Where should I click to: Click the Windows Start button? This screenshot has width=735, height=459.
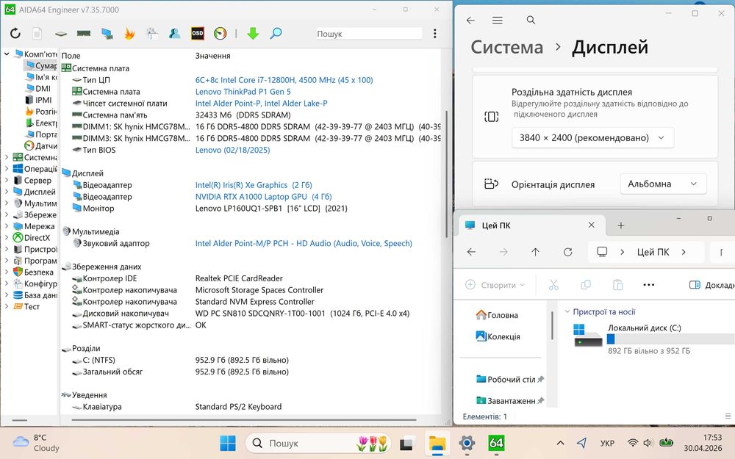[x=228, y=443]
